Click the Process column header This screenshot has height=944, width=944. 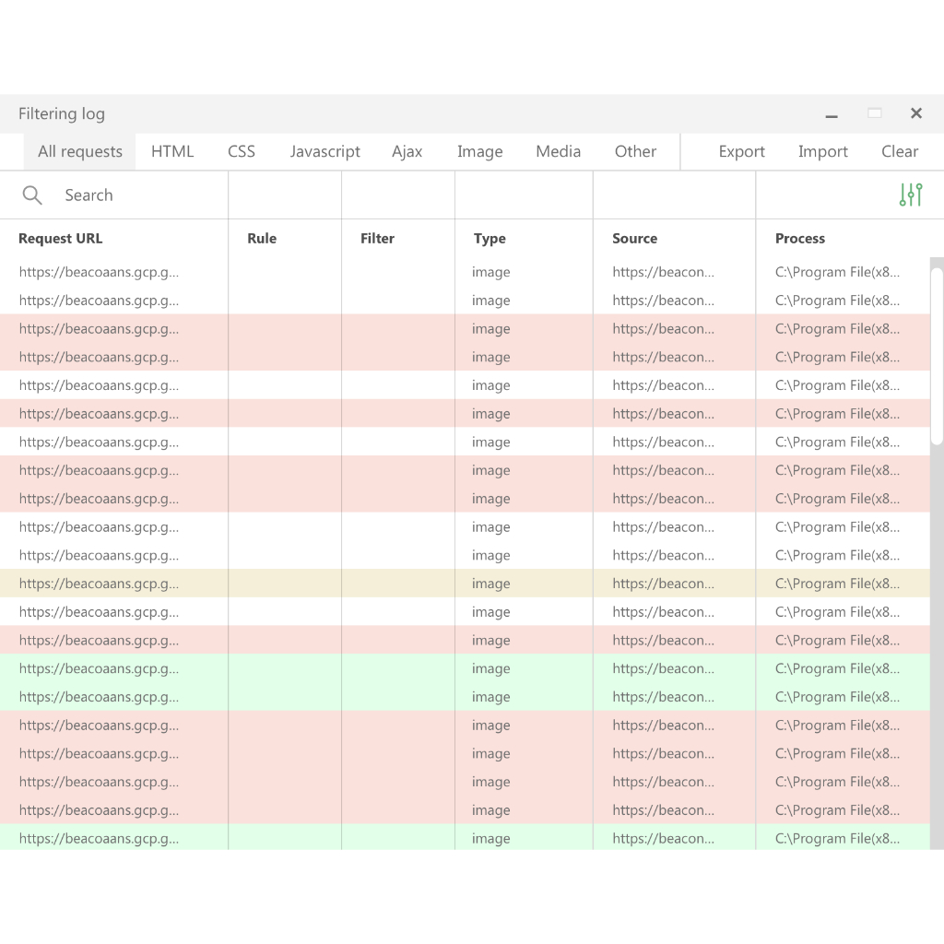click(x=799, y=239)
